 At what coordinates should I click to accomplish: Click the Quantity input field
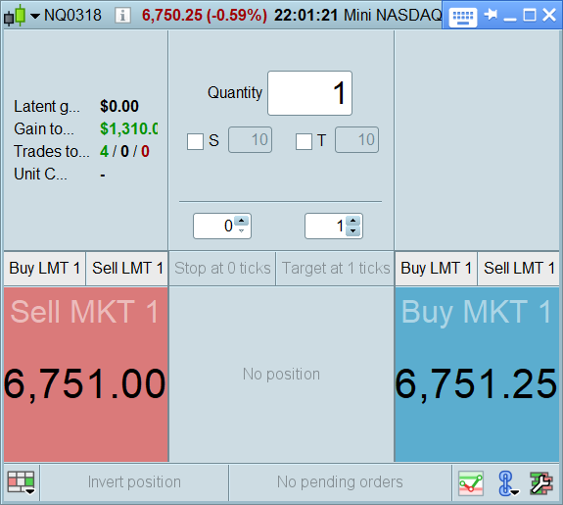pos(309,93)
